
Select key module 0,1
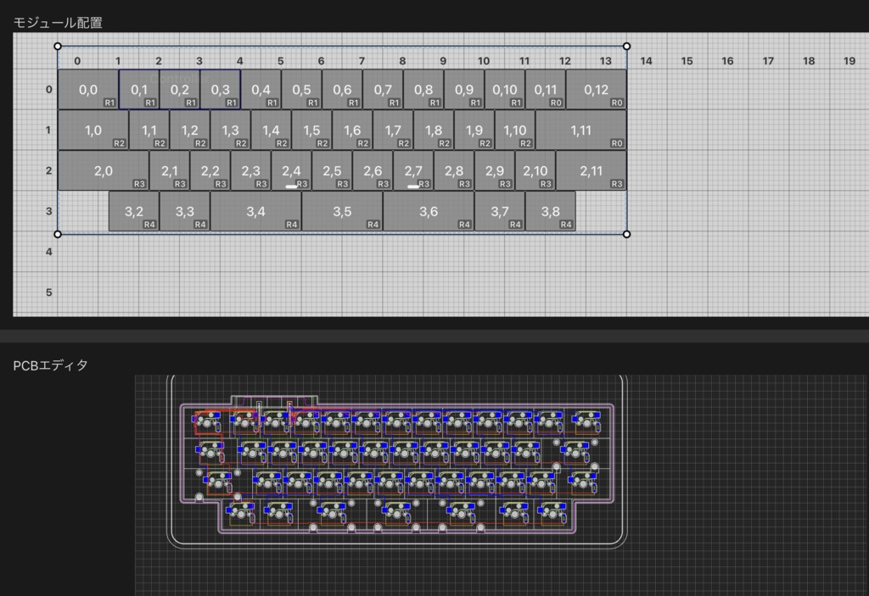[x=139, y=89]
